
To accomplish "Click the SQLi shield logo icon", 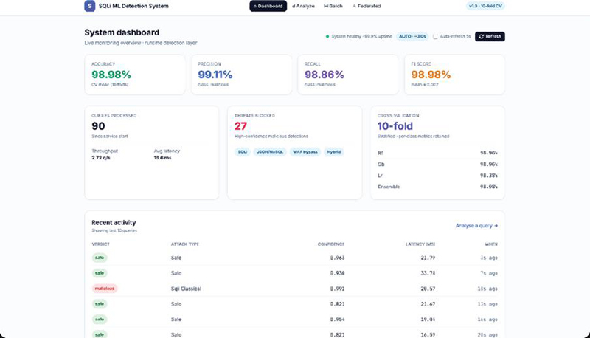I will click(x=89, y=6).
